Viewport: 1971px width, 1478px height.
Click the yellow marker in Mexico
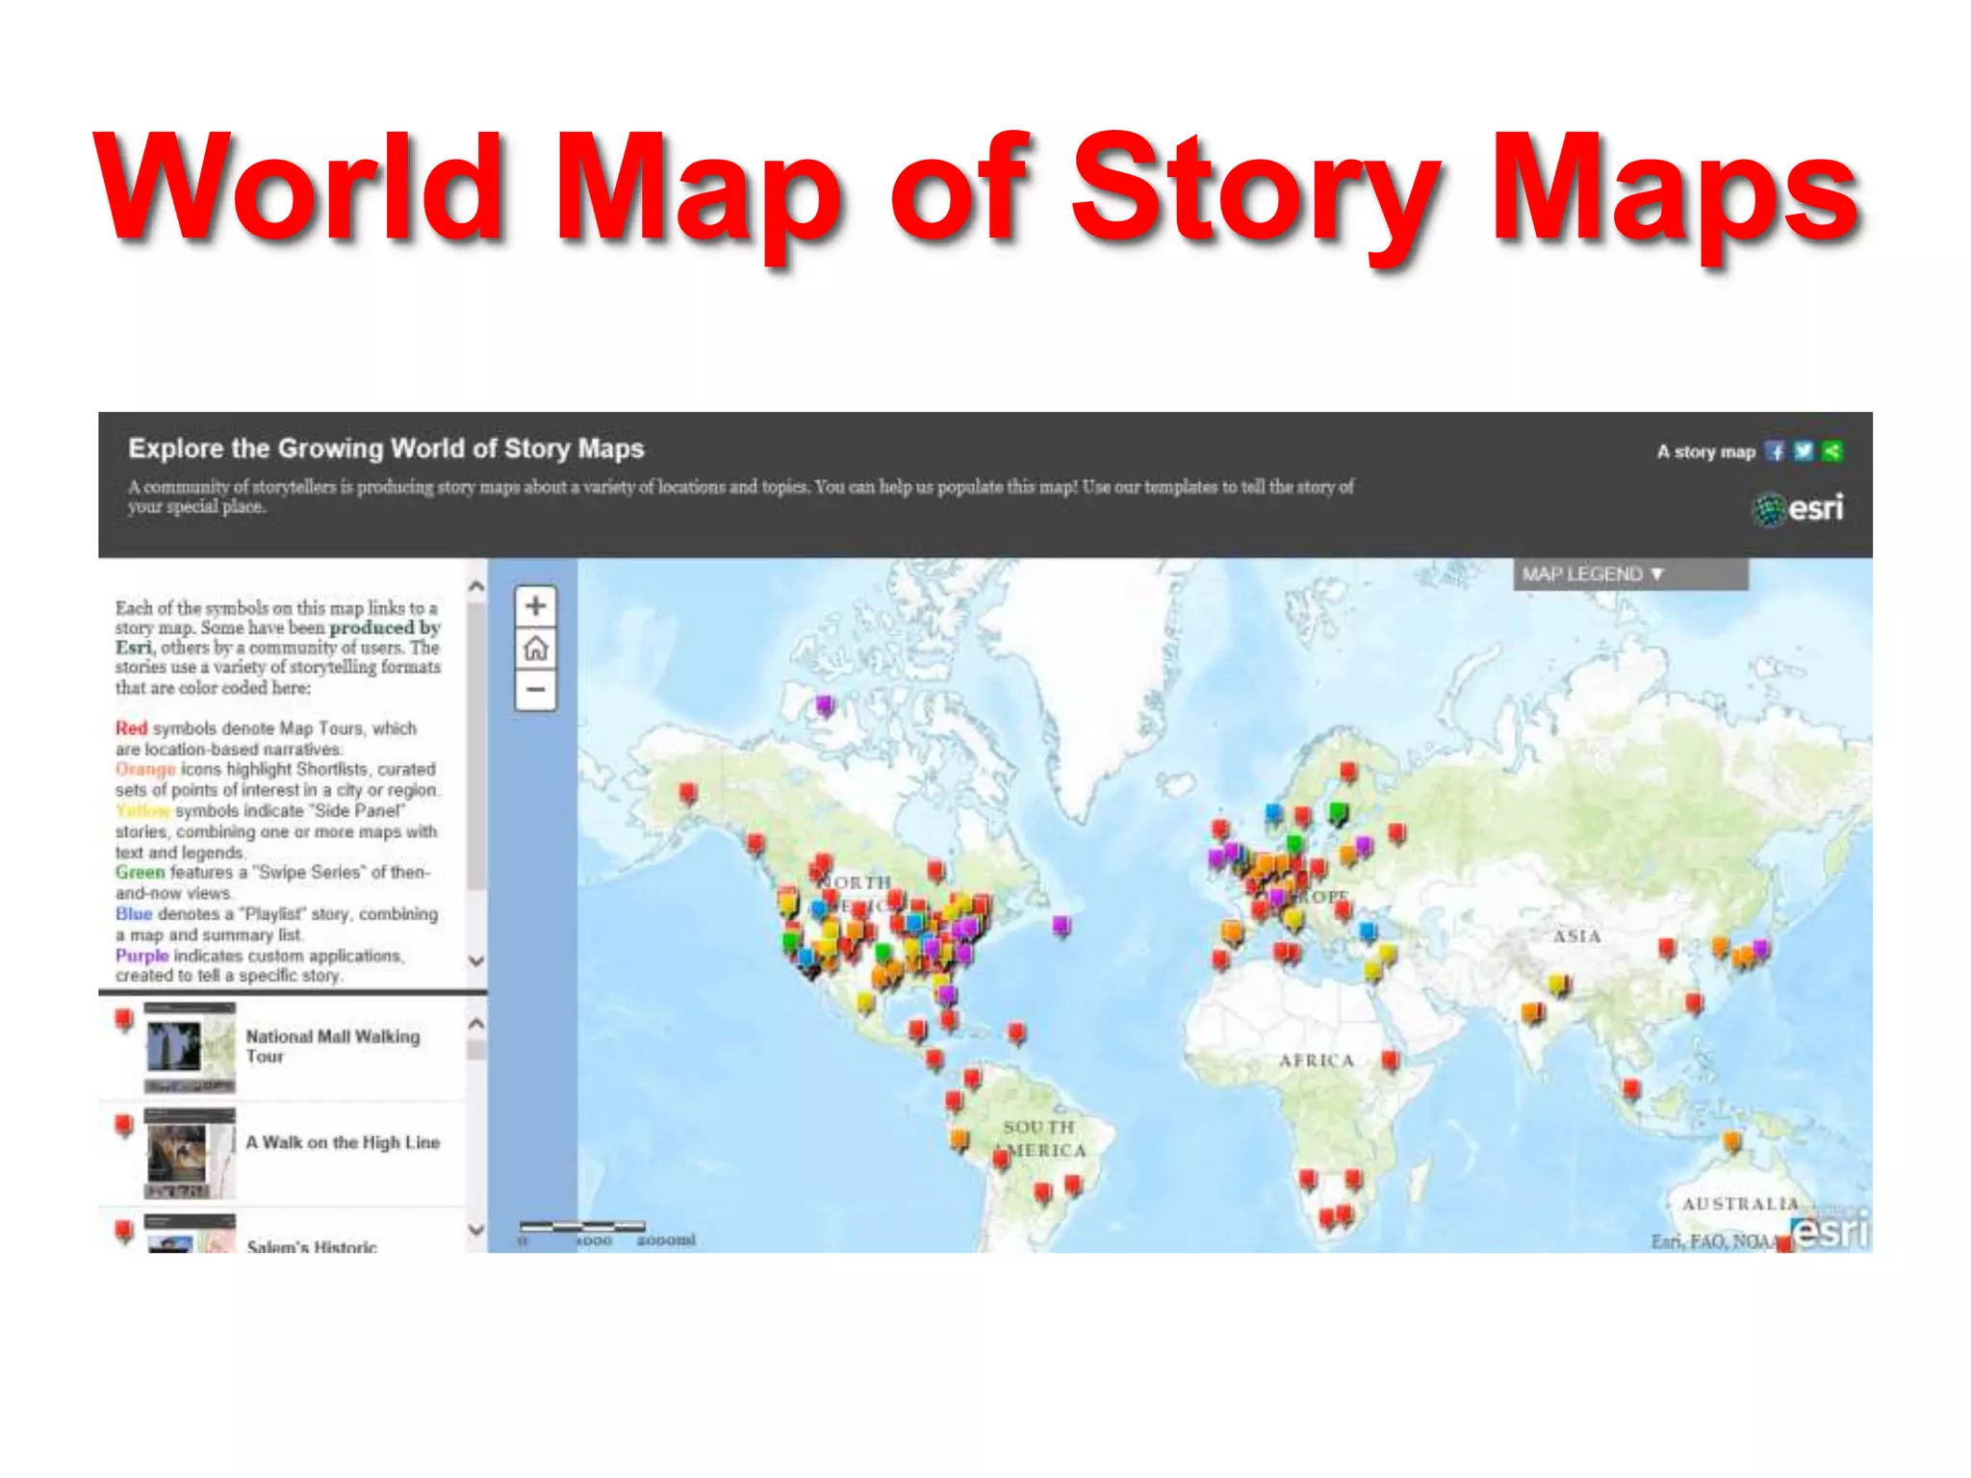point(865,1004)
